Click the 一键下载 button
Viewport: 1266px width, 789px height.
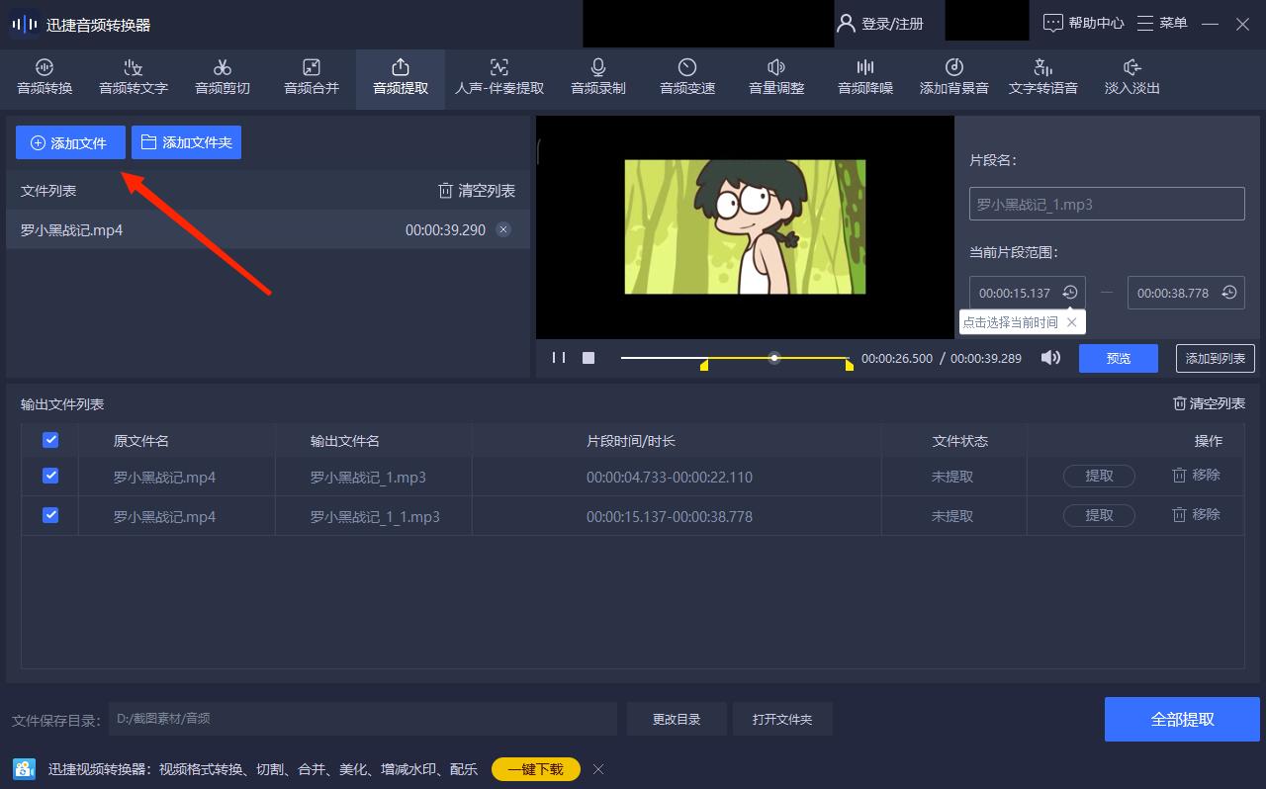coord(536,769)
